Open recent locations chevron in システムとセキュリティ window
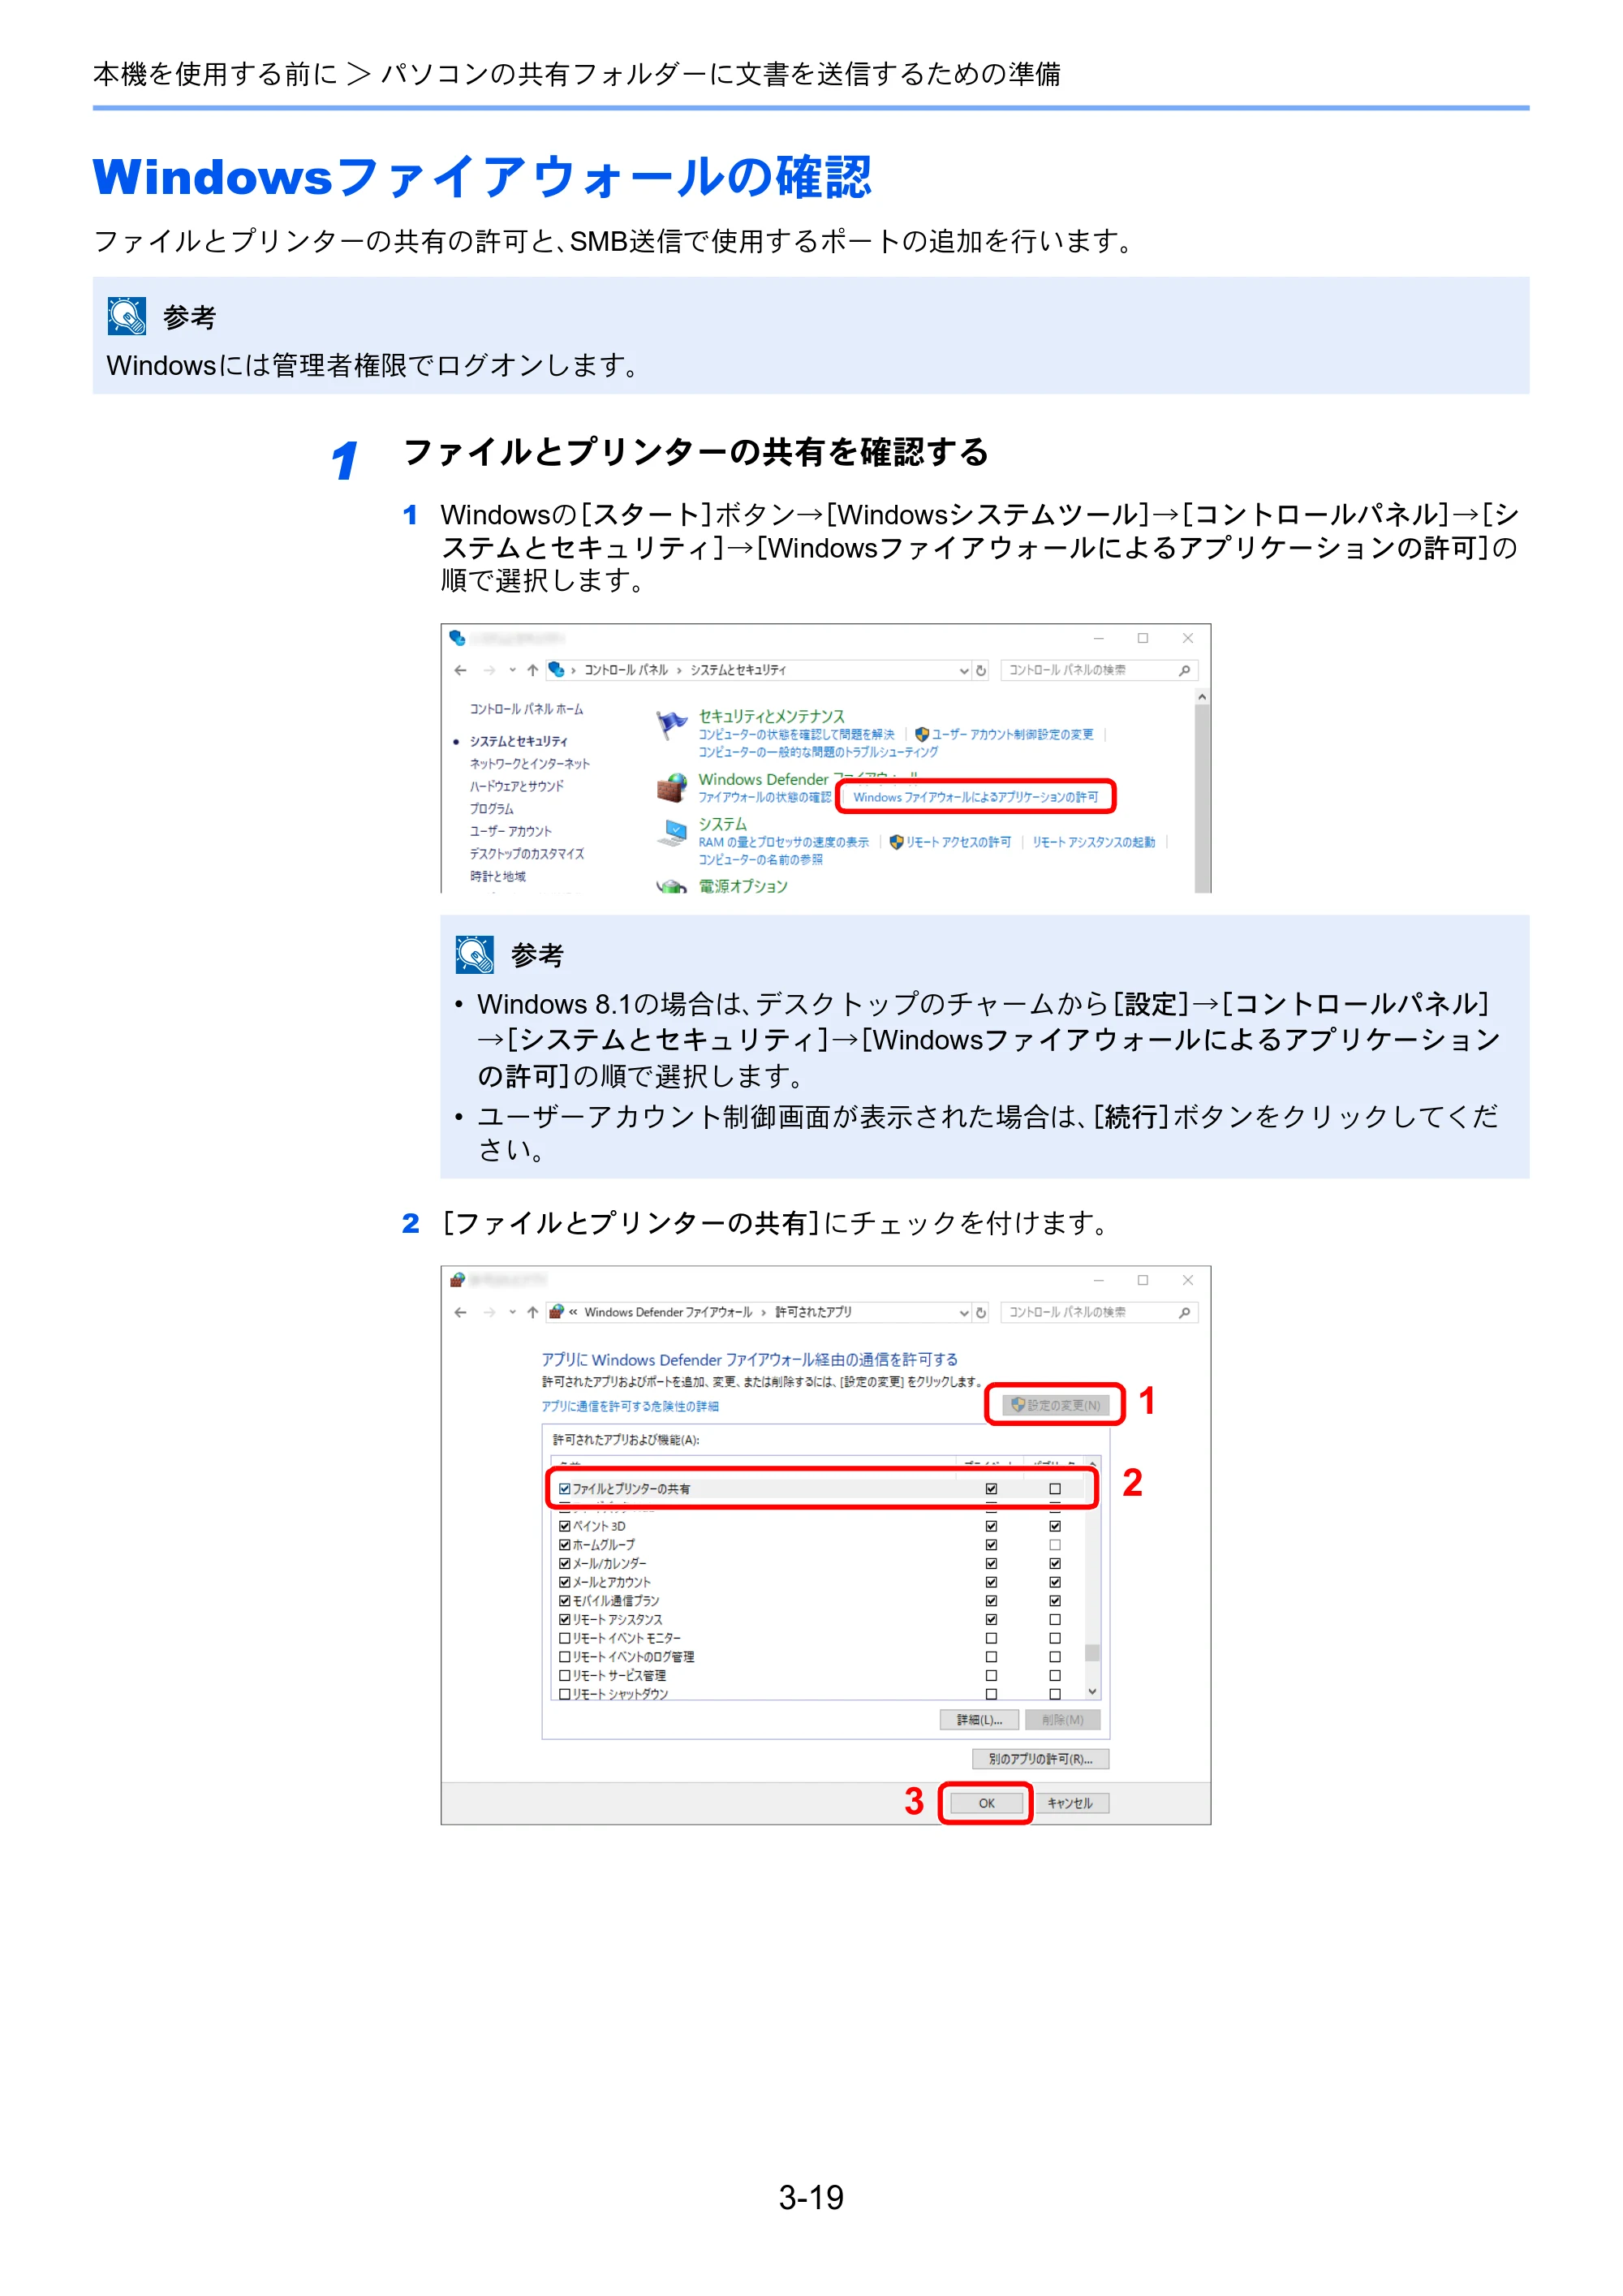 tap(512, 670)
